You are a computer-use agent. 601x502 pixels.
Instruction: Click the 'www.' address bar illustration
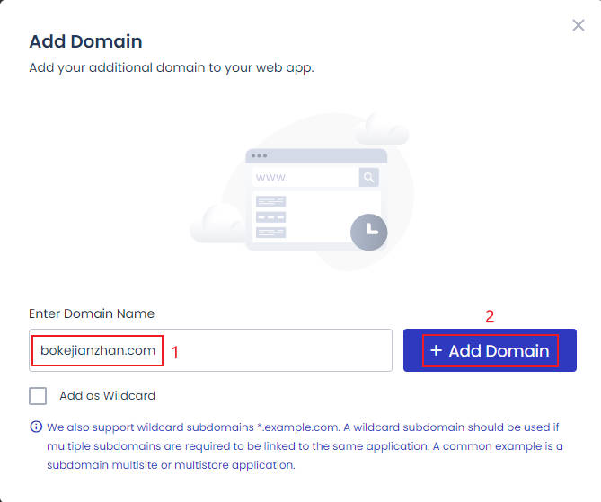coord(304,177)
